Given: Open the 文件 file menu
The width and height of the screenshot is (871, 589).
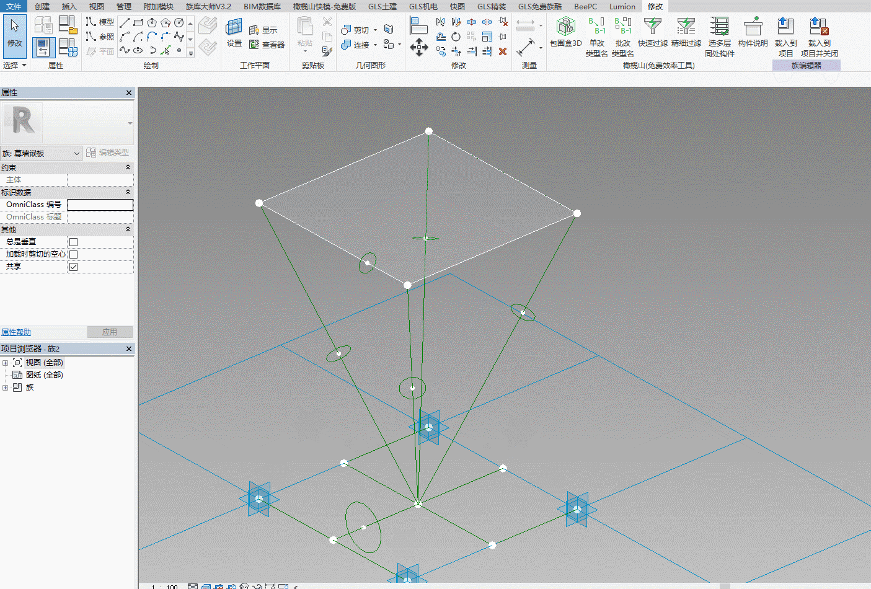Looking at the screenshot, I should (x=14, y=6).
